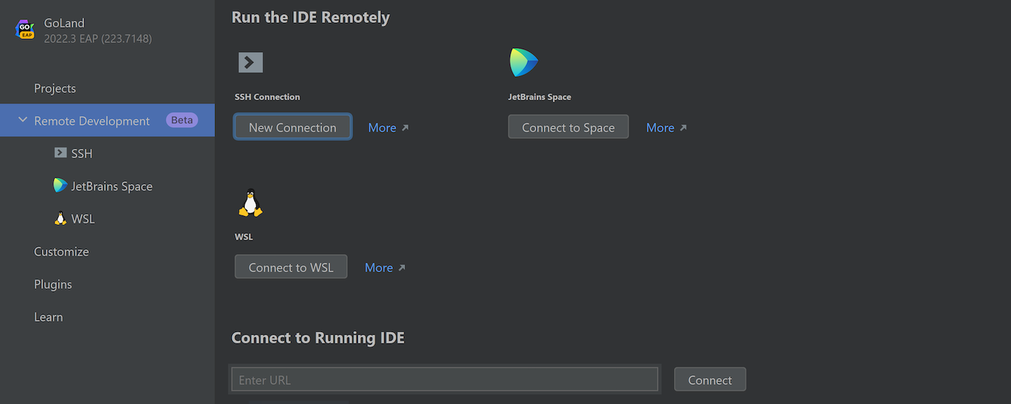Open the More link for JetBrains Space
The height and width of the screenshot is (404, 1011).
pos(667,127)
